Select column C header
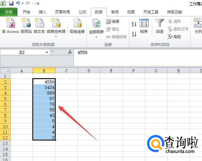The image size is (202, 161). pyautogui.click(x=66, y=71)
